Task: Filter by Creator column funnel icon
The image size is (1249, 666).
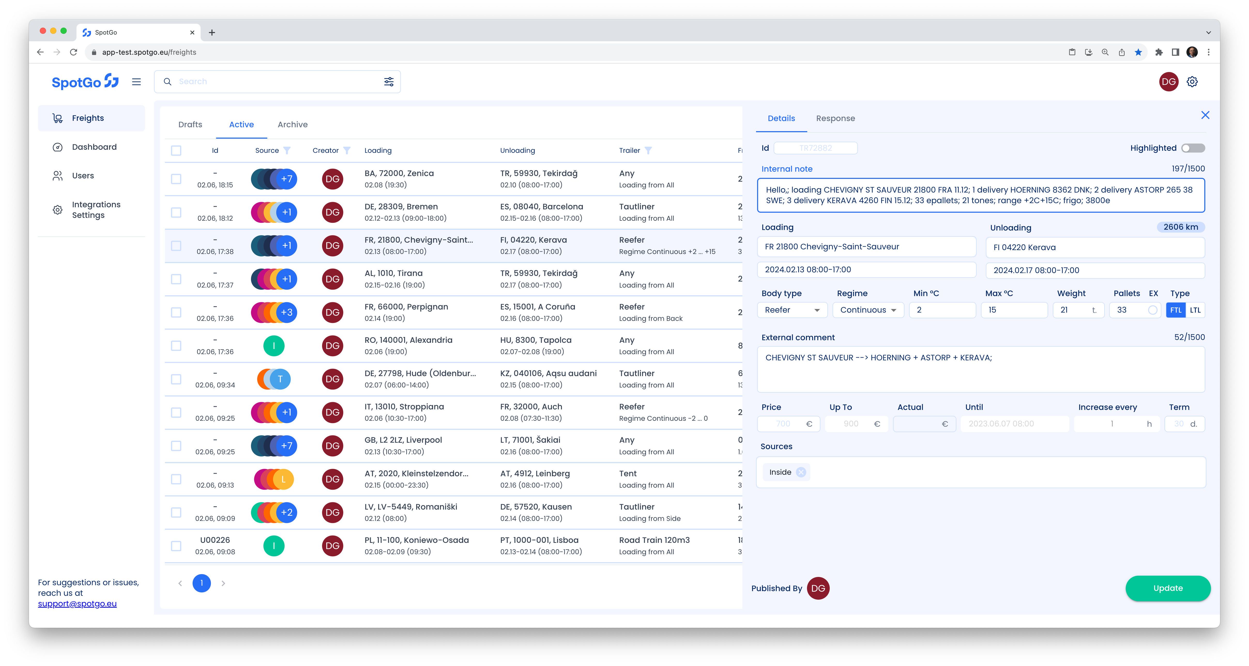Action: coord(347,151)
